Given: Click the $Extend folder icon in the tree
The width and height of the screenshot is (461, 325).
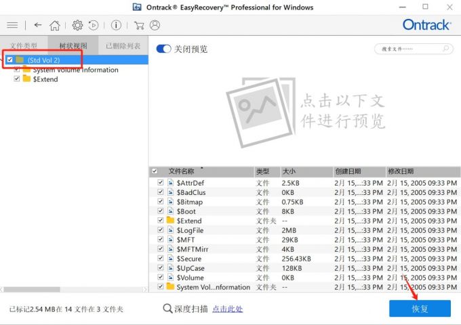Looking at the screenshot, I should click(26, 79).
